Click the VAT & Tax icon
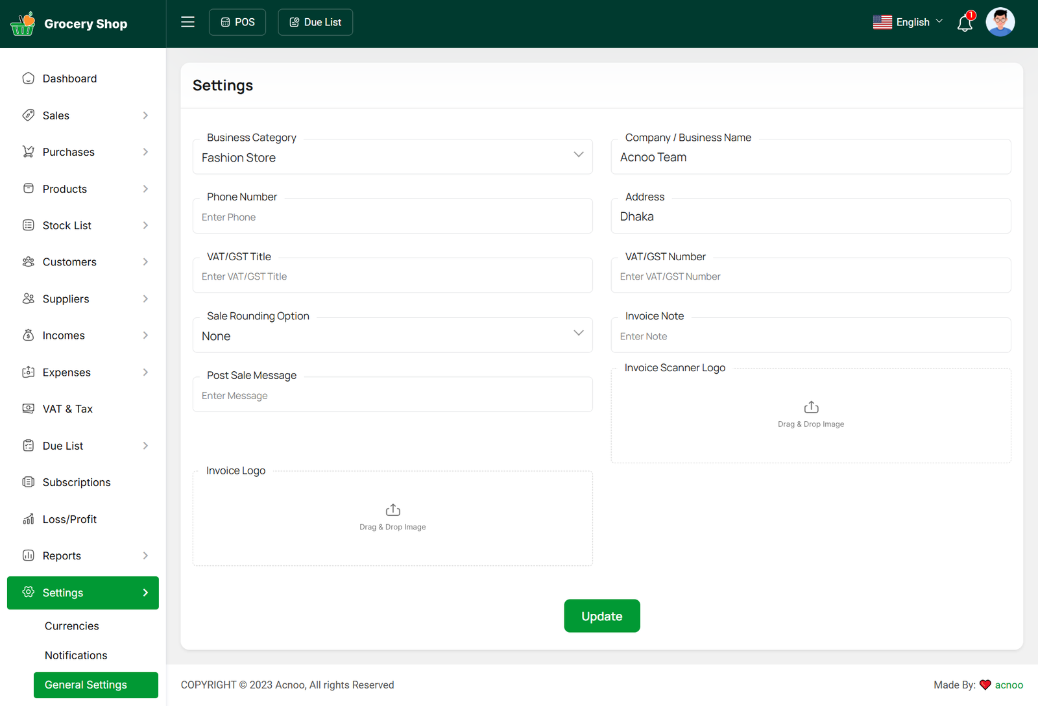 pos(29,409)
